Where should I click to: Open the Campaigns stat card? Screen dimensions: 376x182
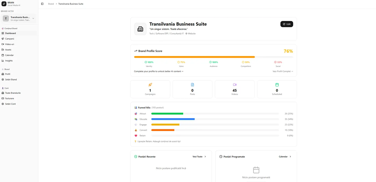point(150,89)
